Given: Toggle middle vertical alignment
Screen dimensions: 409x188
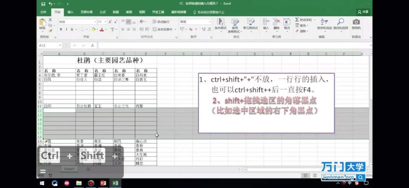Looking at the screenshot, I should [x=128, y=22].
